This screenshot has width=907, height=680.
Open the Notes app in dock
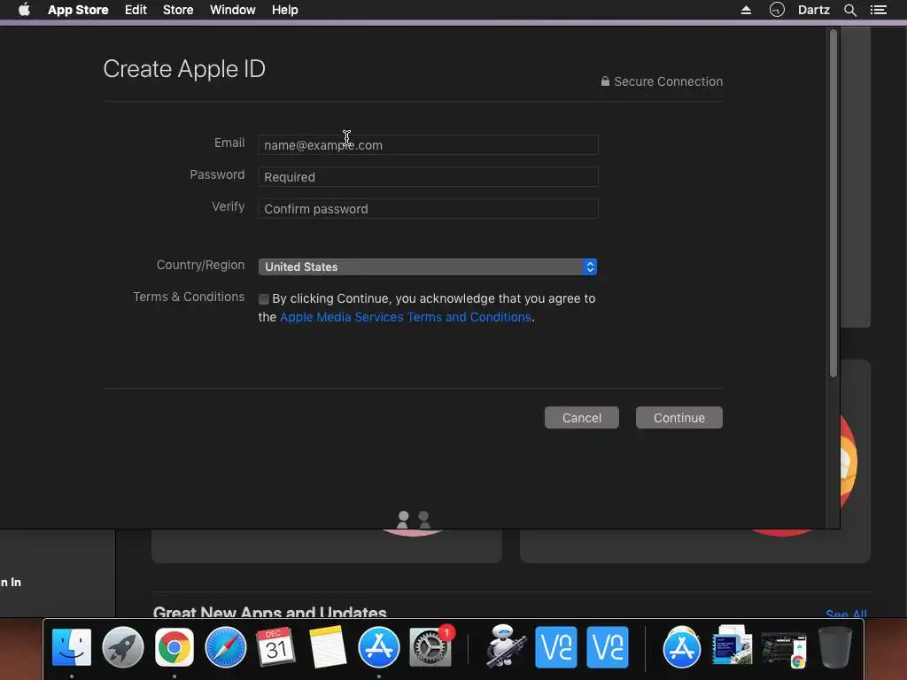click(328, 647)
